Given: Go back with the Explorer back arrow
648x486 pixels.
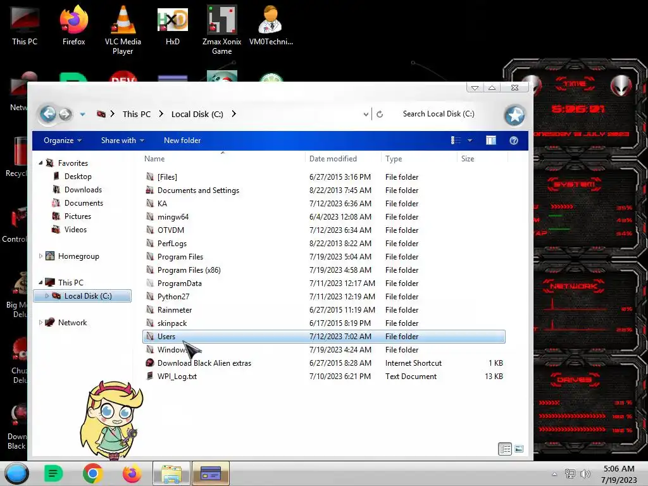Looking at the screenshot, I should click(x=48, y=114).
